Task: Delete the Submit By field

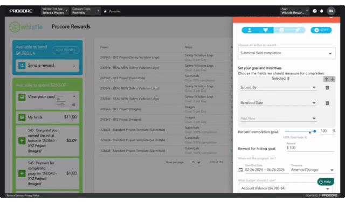Action: click(327, 88)
